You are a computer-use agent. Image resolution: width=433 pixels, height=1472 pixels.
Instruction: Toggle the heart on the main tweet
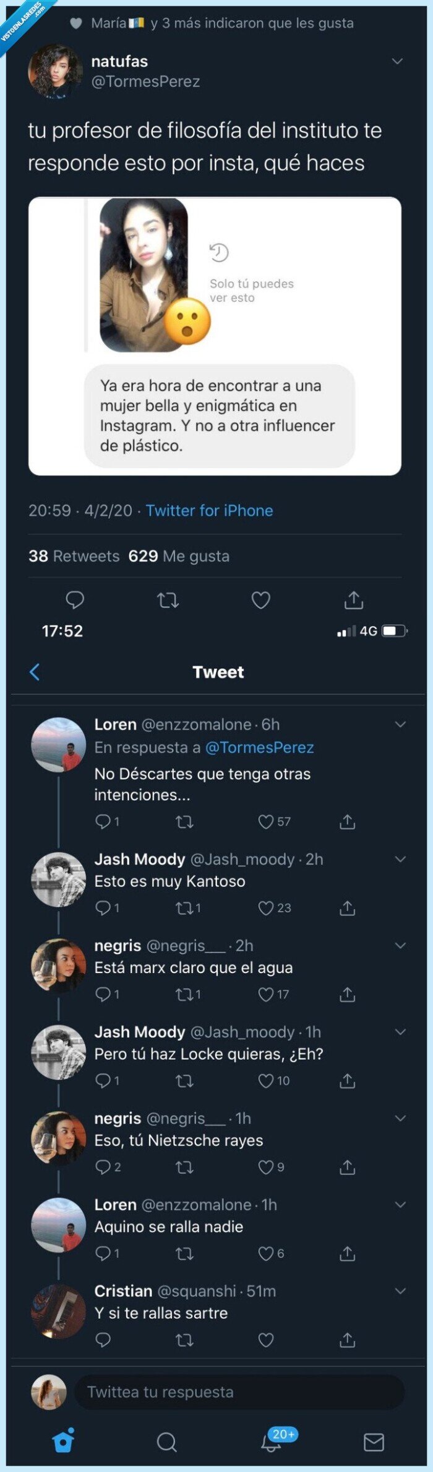click(262, 601)
